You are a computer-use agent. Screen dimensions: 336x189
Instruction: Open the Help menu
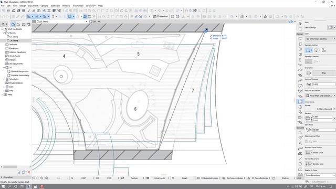[x=100, y=6]
